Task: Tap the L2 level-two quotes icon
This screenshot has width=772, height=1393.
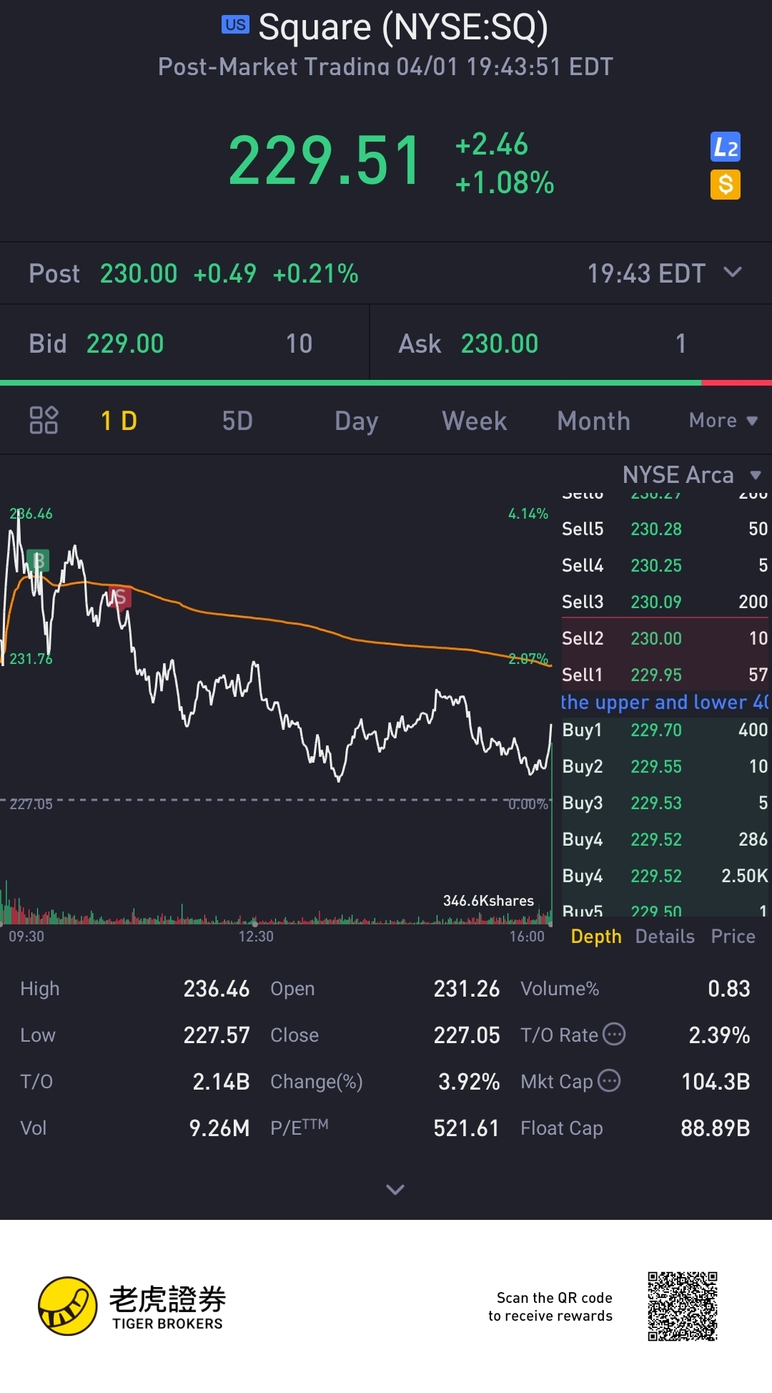Action: [x=725, y=147]
